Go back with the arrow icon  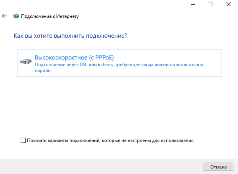[4, 16]
